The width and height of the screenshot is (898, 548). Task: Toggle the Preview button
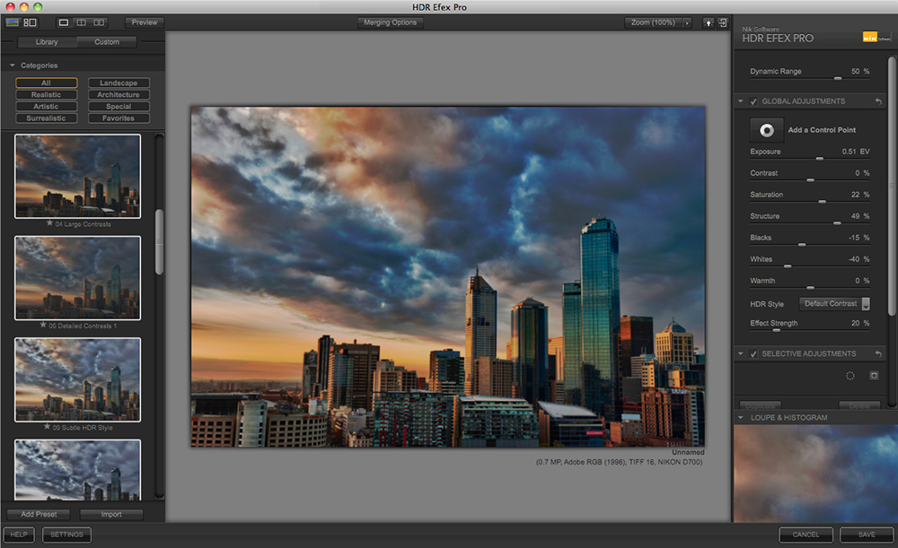point(144,22)
